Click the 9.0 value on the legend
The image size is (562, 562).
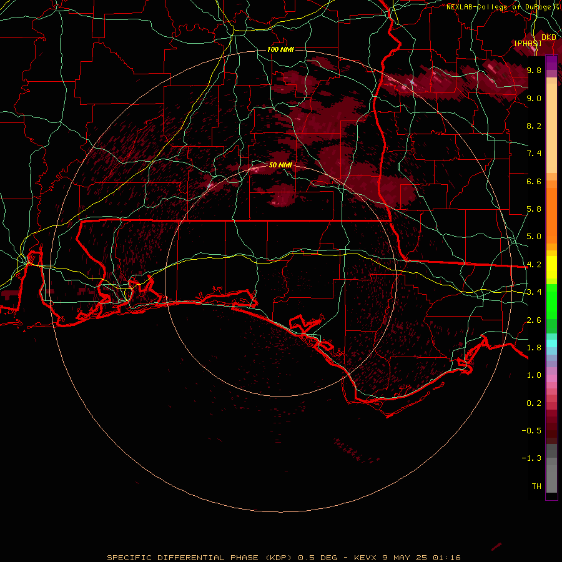click(x=534, y=98)
